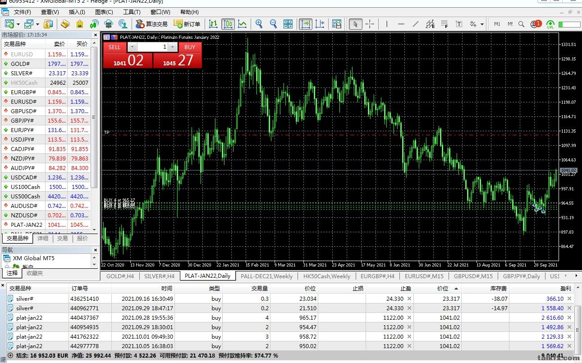Click the search magnifier icon
Image resolution: width=582 pixels, height=363 pixels.
pyautogui.click(x=522, y=24)
